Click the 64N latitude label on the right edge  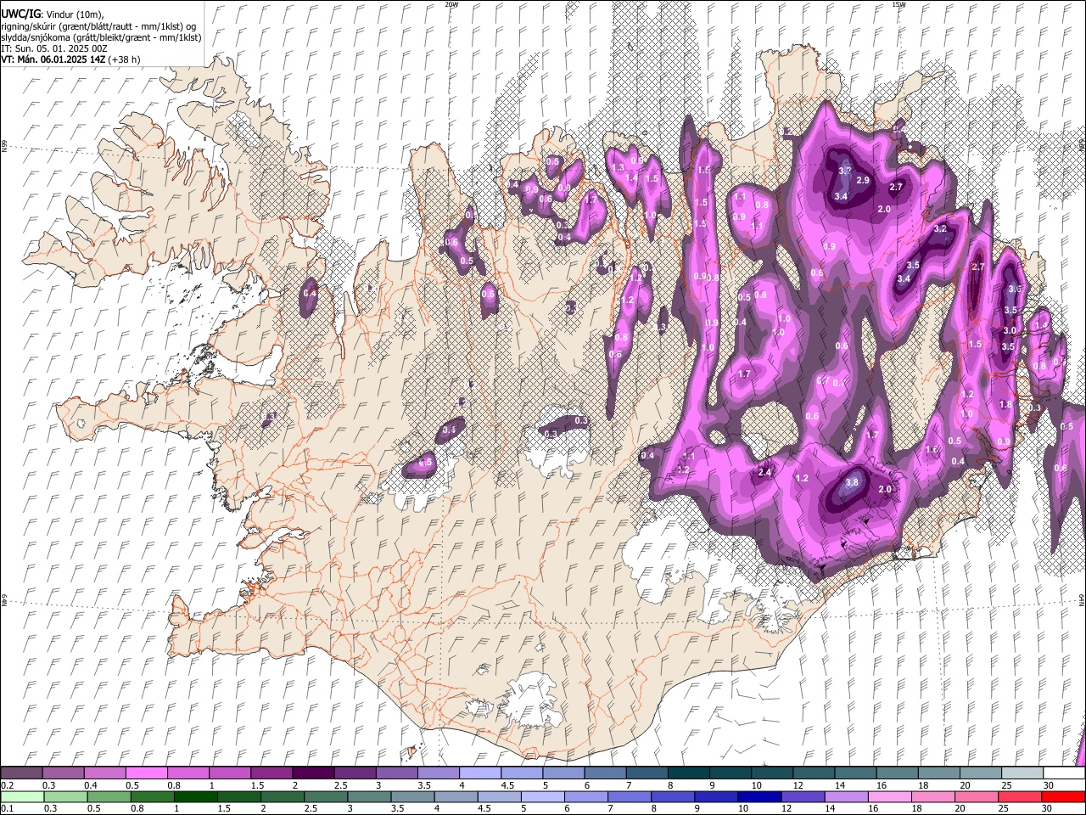coord(1082,600)
